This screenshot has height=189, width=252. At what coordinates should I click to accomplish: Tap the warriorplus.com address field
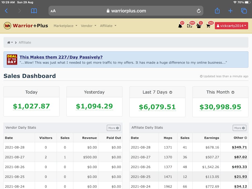126,11
